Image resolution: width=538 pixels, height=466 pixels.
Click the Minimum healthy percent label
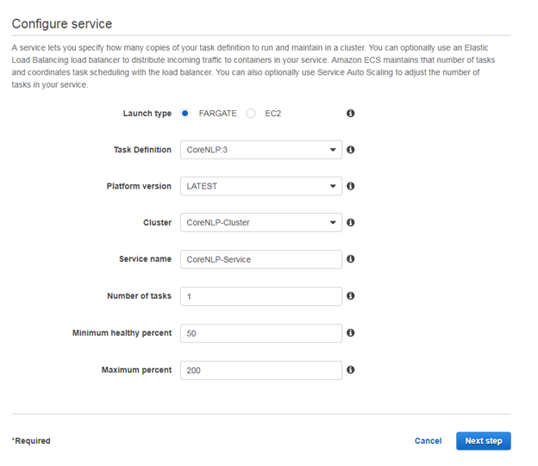(x=122, y=333)
